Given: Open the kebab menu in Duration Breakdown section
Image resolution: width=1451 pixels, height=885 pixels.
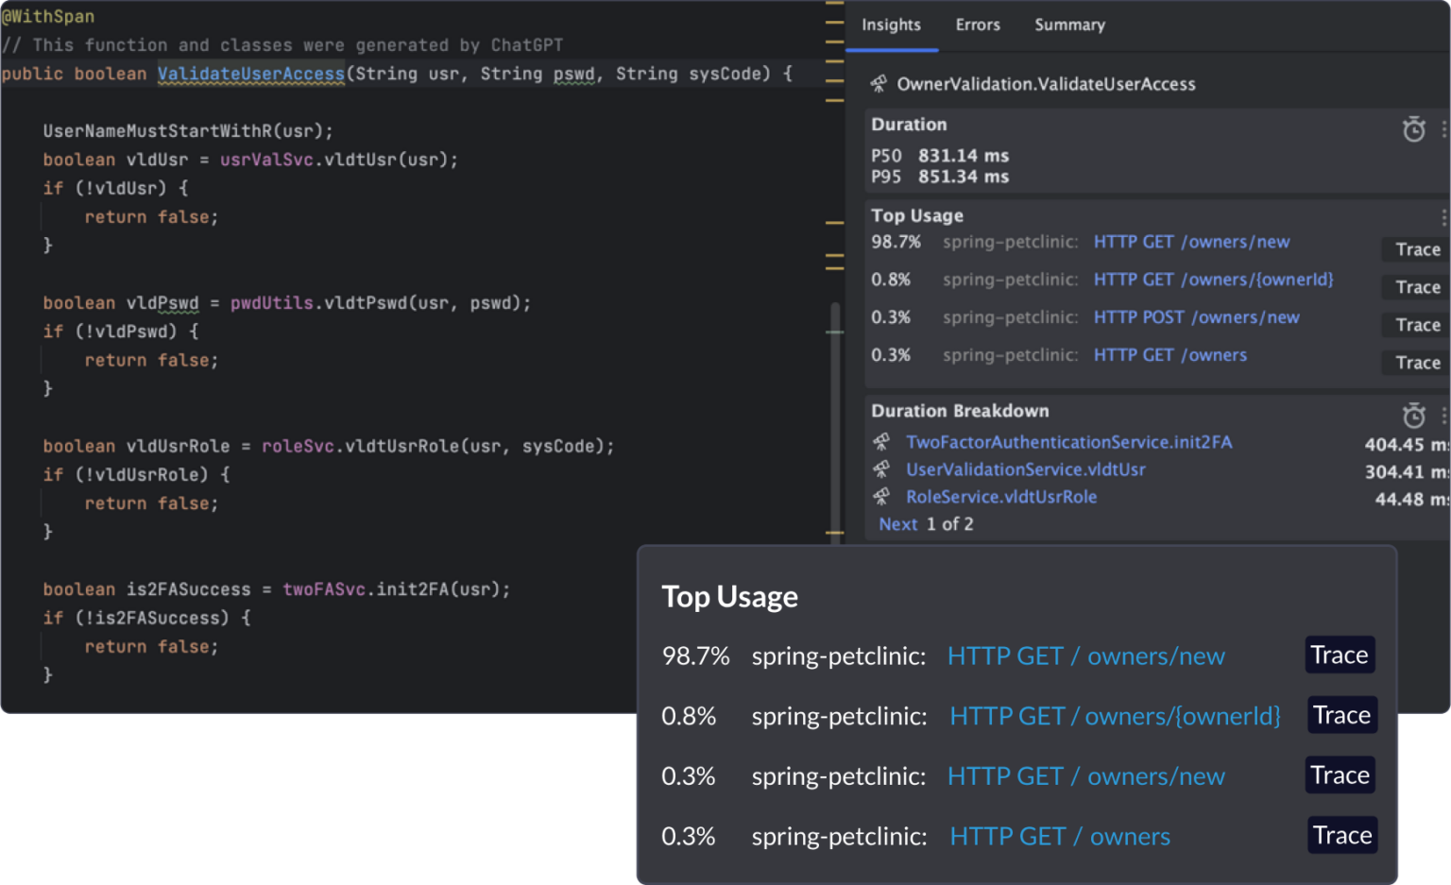Looking at the screenshot, I should 1443,416.
